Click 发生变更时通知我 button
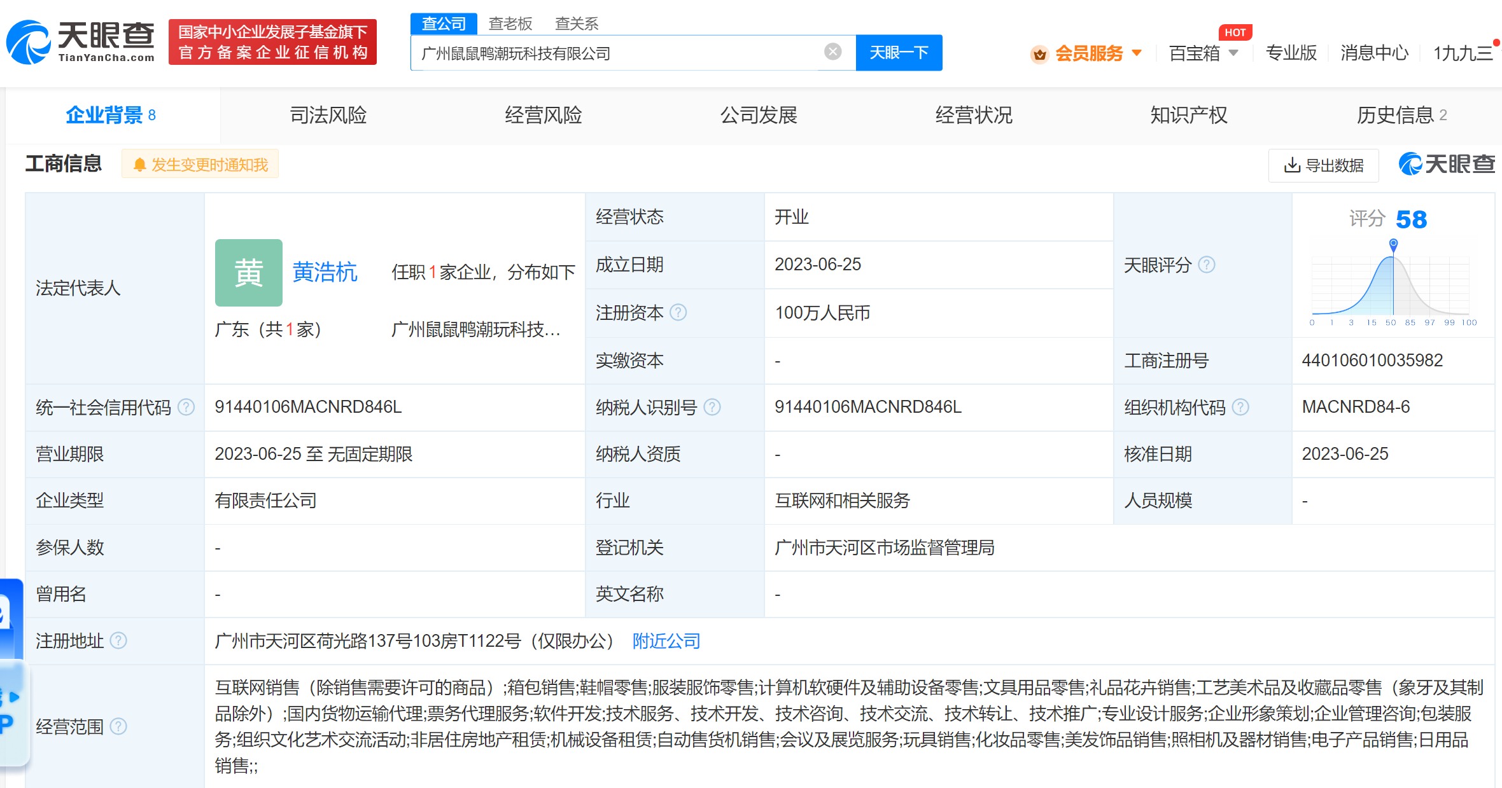The height and width of the screenshot is (788, 1502). [200, 165]
